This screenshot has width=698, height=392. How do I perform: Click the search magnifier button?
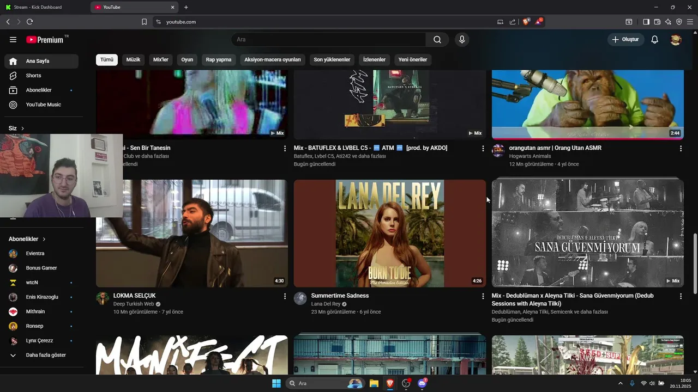(437, 40)
